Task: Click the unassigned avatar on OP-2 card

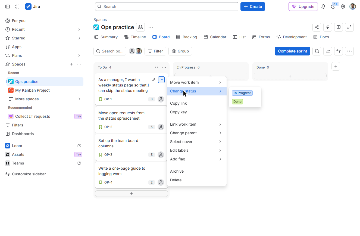Action: tap(161, 127)
